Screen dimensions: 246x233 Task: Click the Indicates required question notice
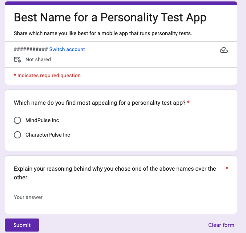pyautogui.click(x=47, y=75)
